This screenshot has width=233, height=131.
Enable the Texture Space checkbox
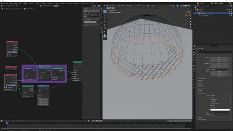tap(211, 104)
